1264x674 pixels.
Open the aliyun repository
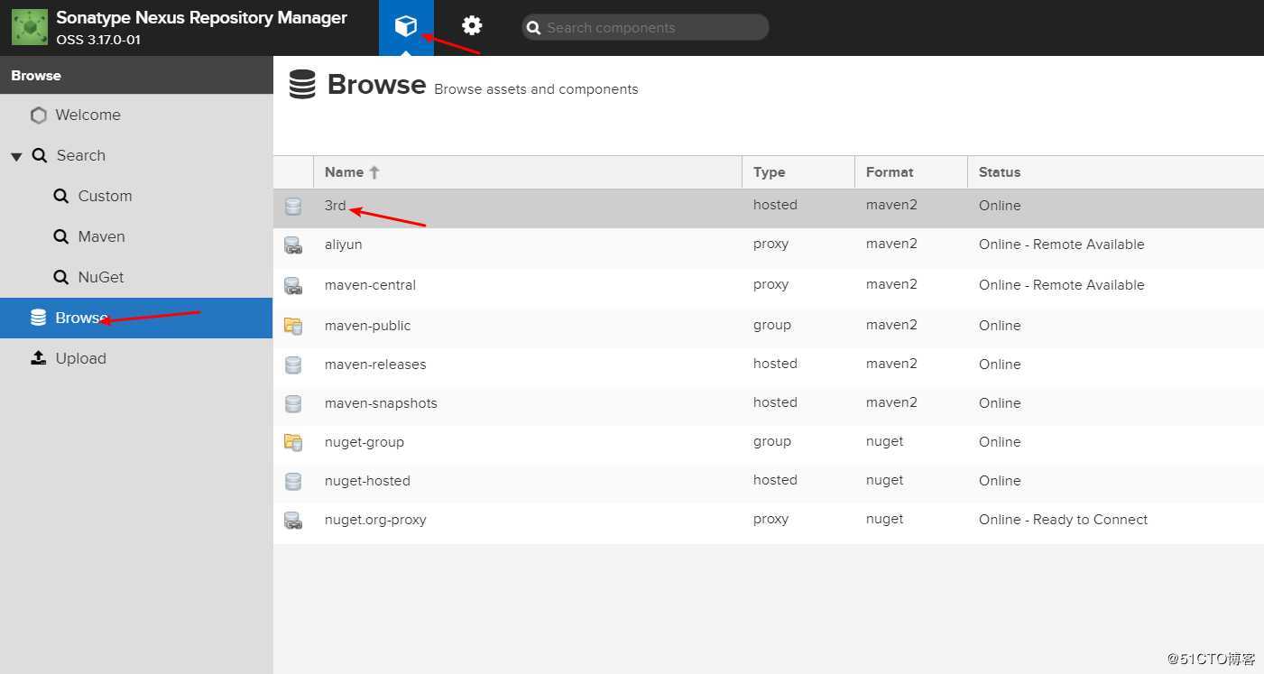[343, 245]
